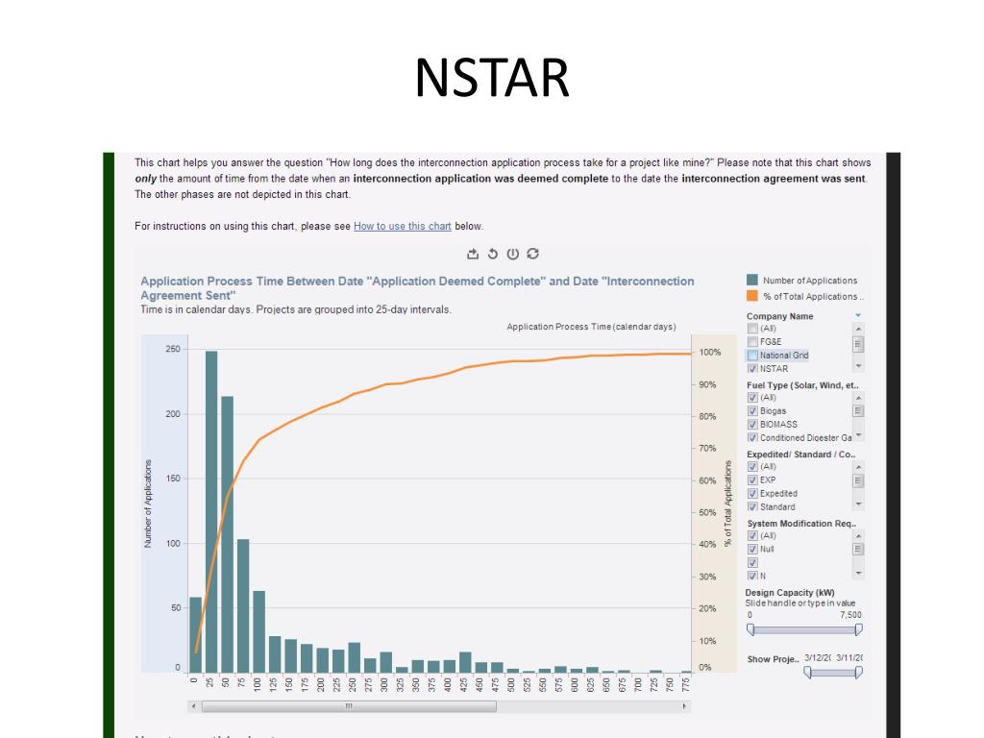Toggle the Expedited/Standard (All) checkbox
Image resolution: width=984 pixels, height=738 pixels.
(752, 466)
